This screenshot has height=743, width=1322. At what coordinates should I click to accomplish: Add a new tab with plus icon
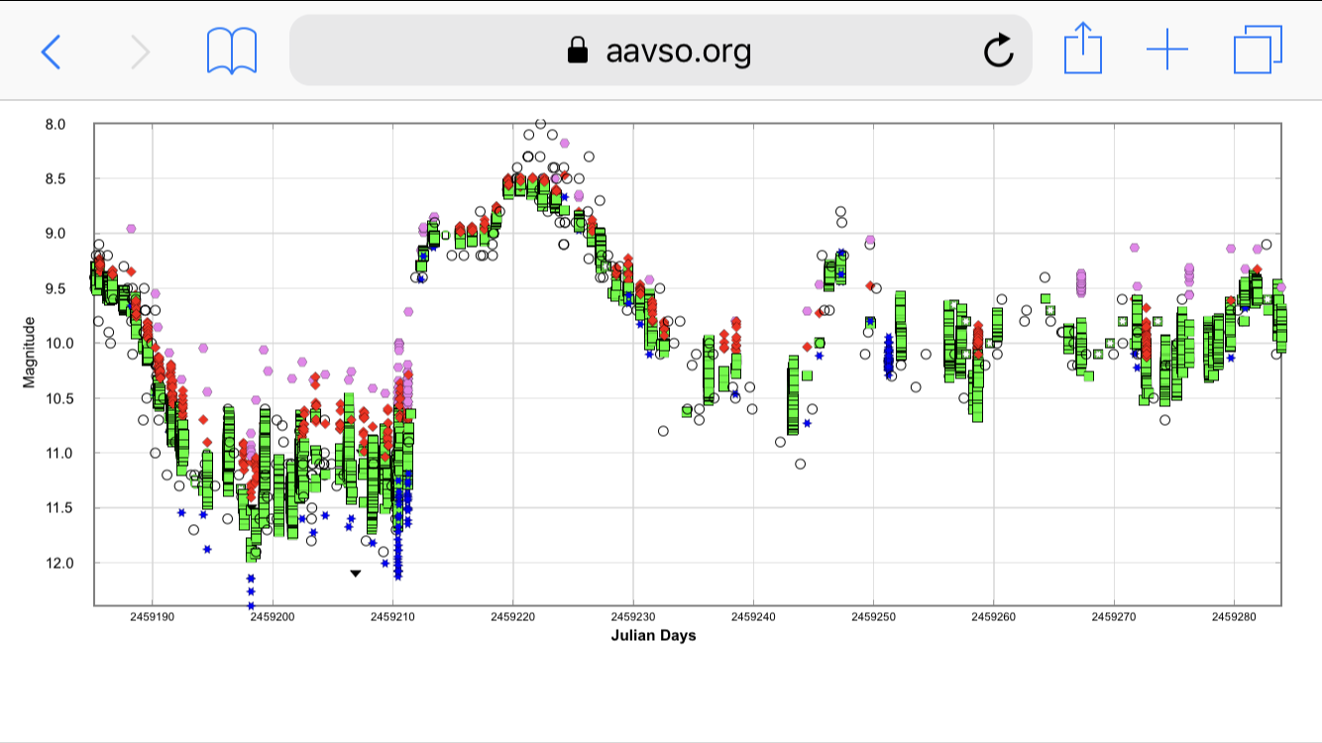pyautogui.click(x=1167, y=50)
